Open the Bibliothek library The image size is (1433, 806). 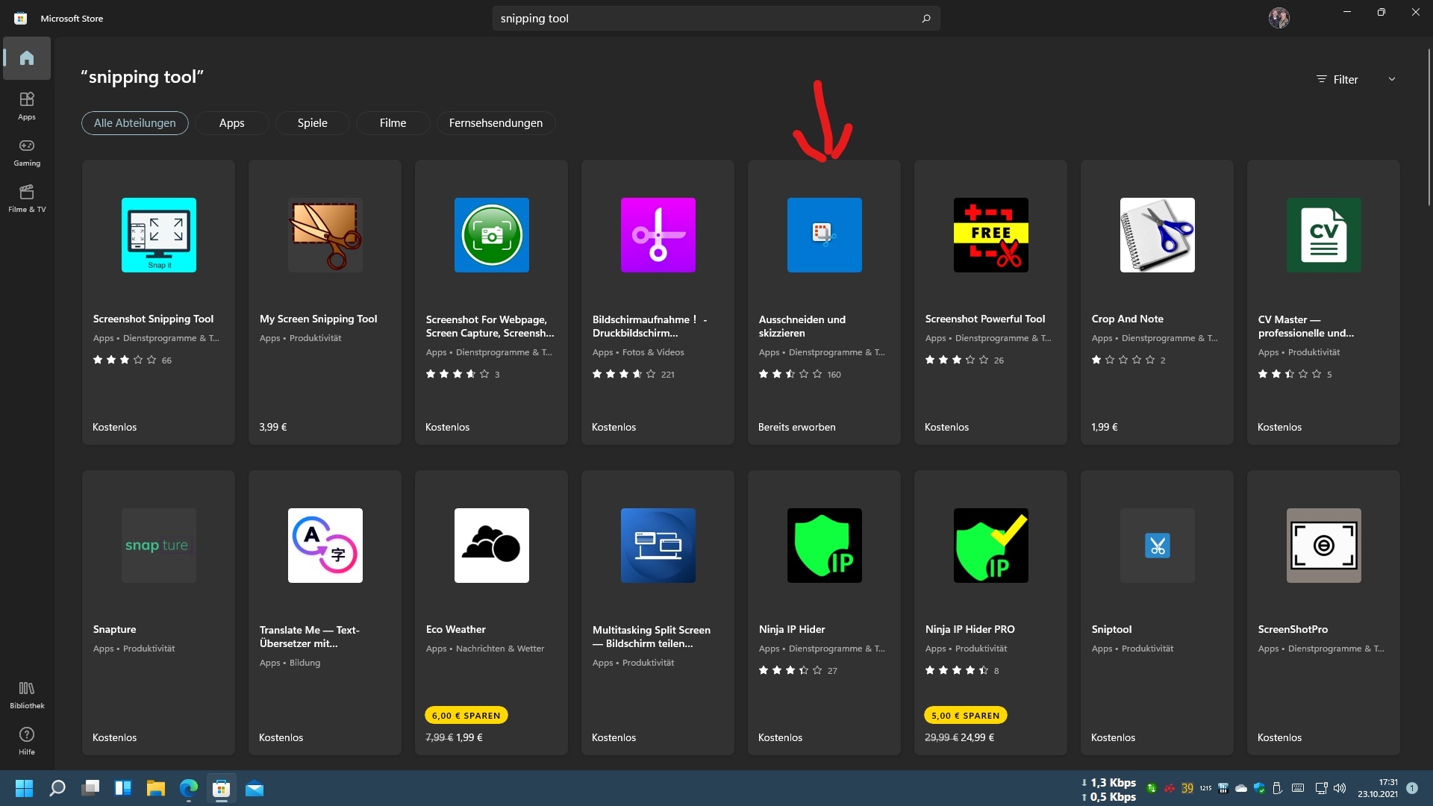coord(27,694)
